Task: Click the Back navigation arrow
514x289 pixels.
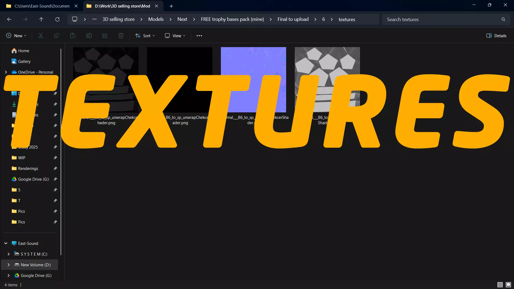Action: tap(9, 19)
